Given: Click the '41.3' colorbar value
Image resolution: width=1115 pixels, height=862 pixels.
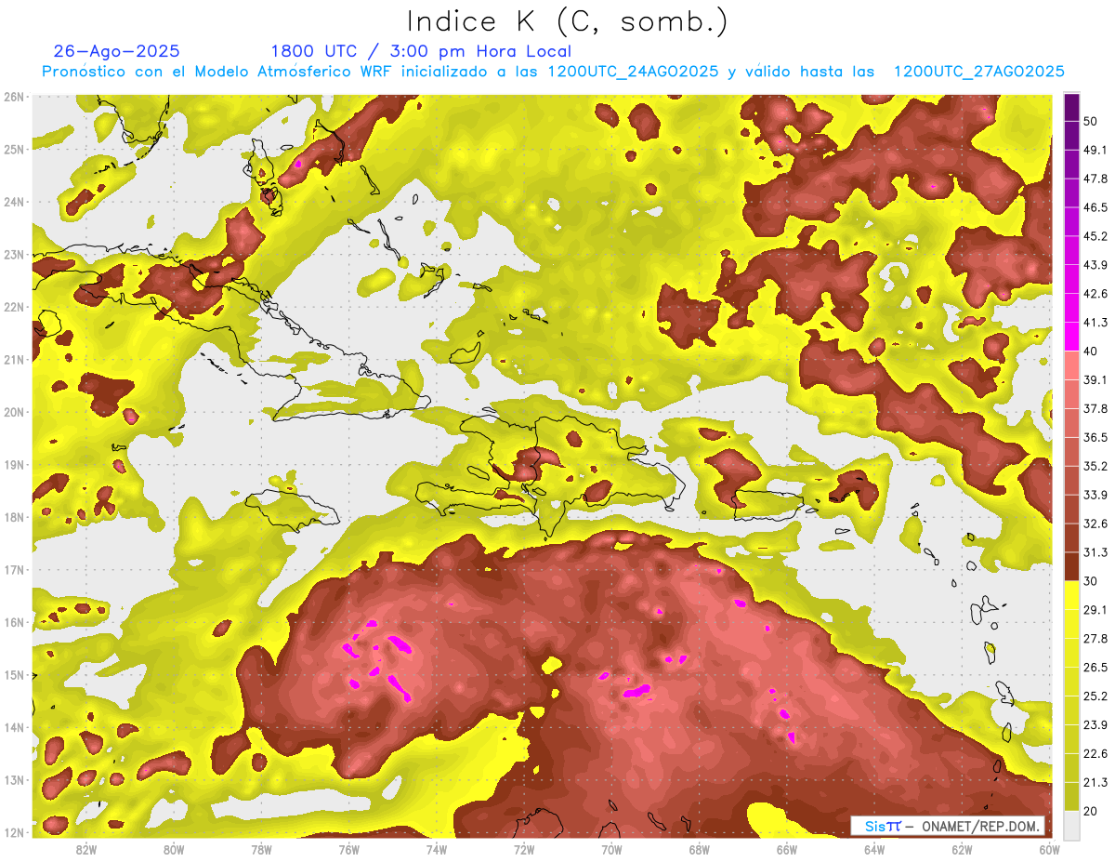Looking at the screenshot, I should point(1095,322).
